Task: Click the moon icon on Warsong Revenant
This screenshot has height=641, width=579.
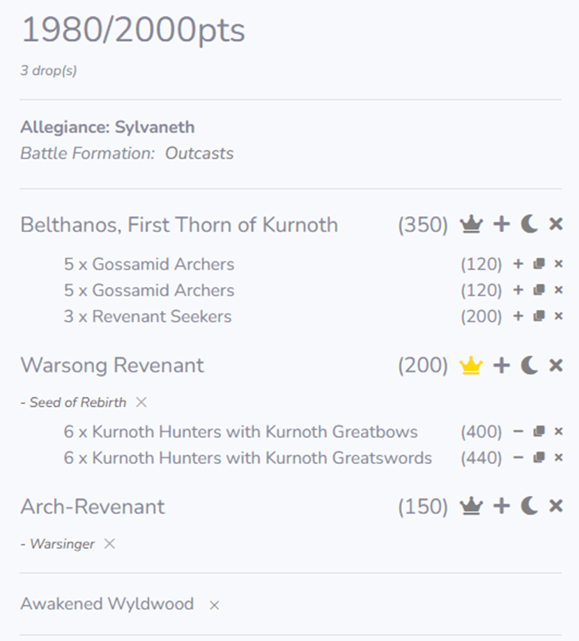Action: (529, 365)
